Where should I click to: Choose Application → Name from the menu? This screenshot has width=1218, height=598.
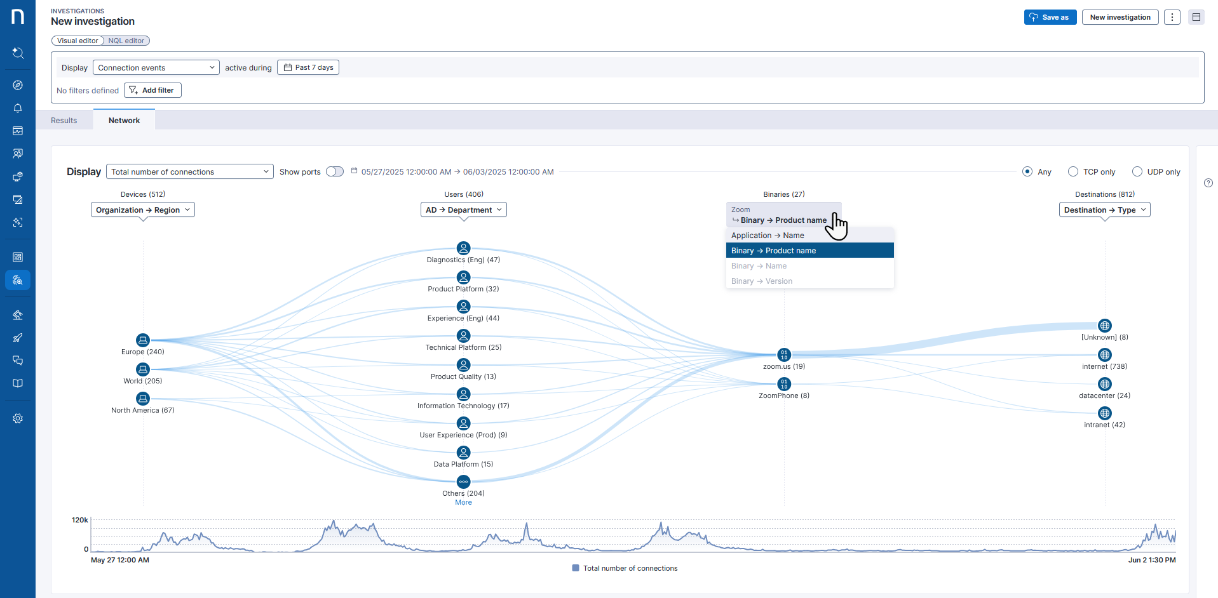(768, 236)
